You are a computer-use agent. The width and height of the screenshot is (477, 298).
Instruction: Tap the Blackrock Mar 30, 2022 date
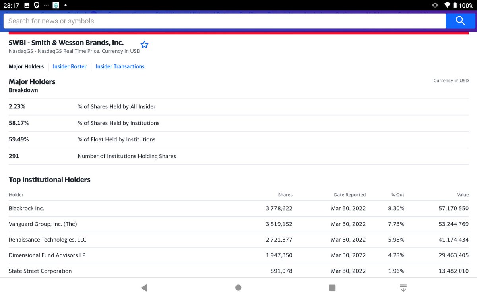[x=348, y=208]
